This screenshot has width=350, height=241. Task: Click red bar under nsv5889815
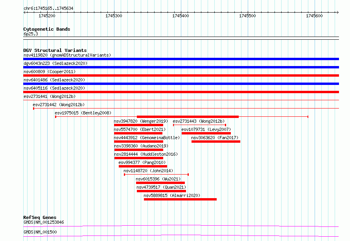[x=181, y=199]
